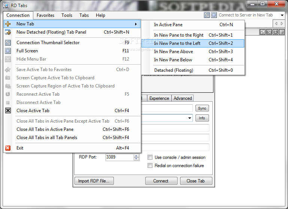The image size is (288, 209).
Task: Open the Tools menu
Action: 67,15
